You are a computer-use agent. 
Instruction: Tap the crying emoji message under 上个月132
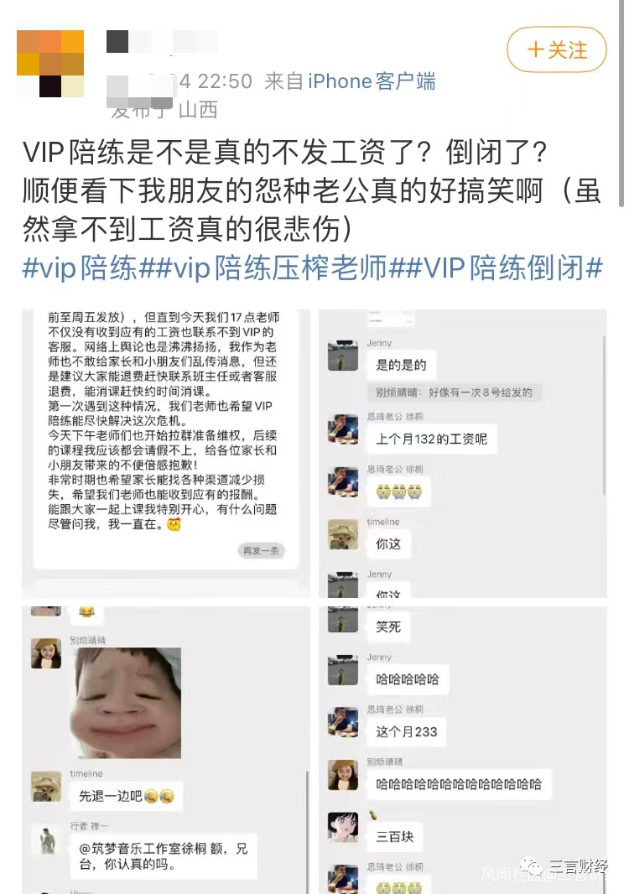click(398, 491)
